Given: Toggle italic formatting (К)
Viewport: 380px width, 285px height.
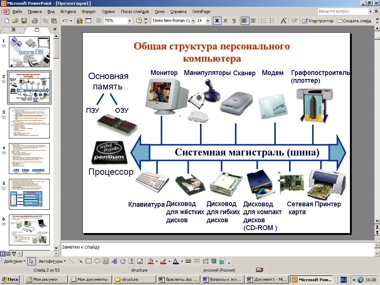Looking at the screenshot, I should point(225,21).
